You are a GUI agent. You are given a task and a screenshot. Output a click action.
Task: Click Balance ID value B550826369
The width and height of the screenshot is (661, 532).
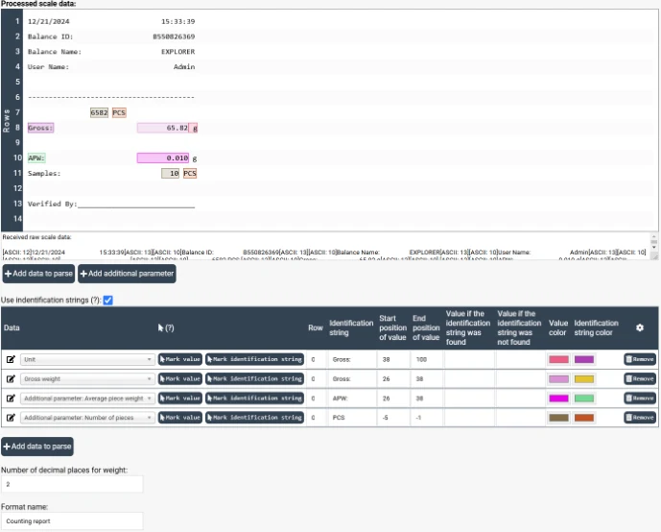(x=174, y=36)
